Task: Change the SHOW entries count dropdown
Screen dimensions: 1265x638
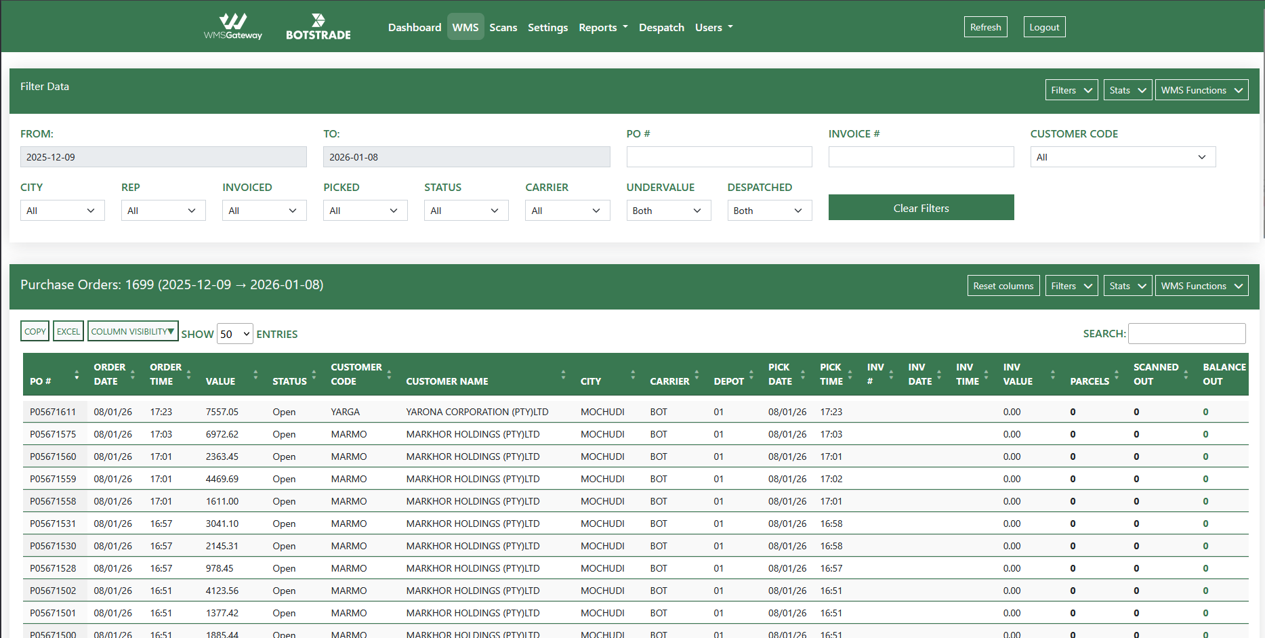Action: pyautogui.click(x=234, y=334)
